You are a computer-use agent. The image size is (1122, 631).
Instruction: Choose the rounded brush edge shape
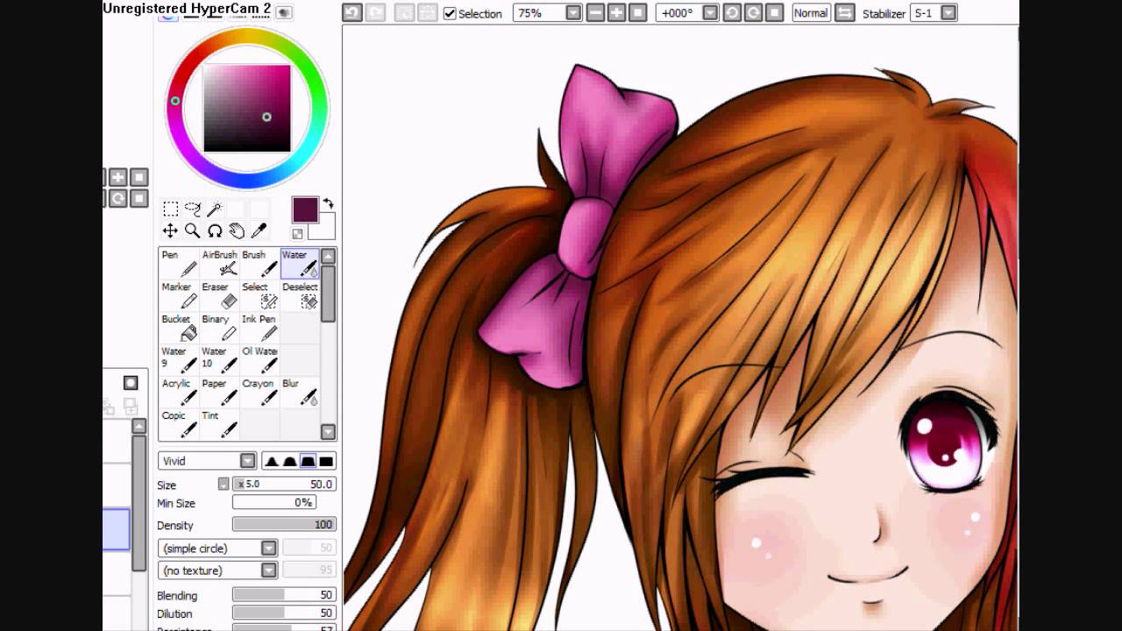[x=289, y=461]
